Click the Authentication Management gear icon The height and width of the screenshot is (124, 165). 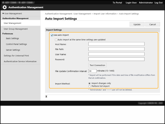pos(5,7)
